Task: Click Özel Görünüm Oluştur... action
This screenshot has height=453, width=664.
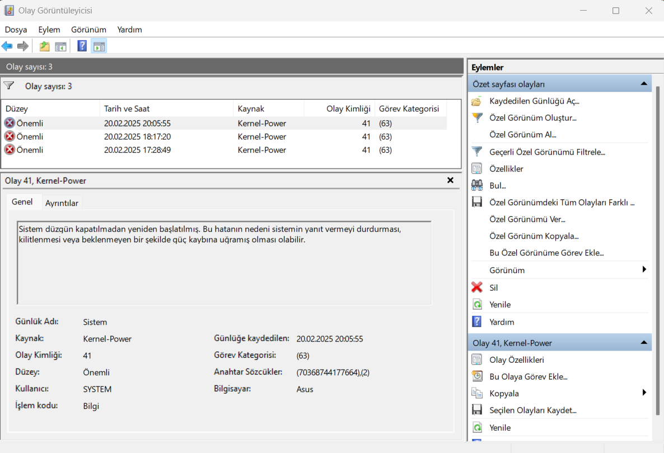Action: 532,118
